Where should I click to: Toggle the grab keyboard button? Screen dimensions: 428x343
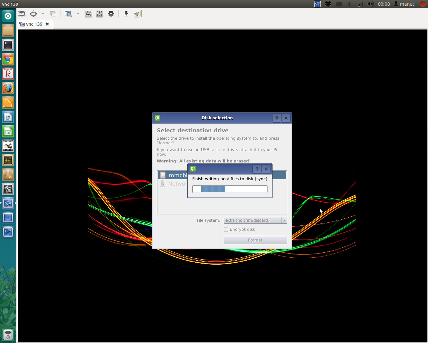coord(88,14)
